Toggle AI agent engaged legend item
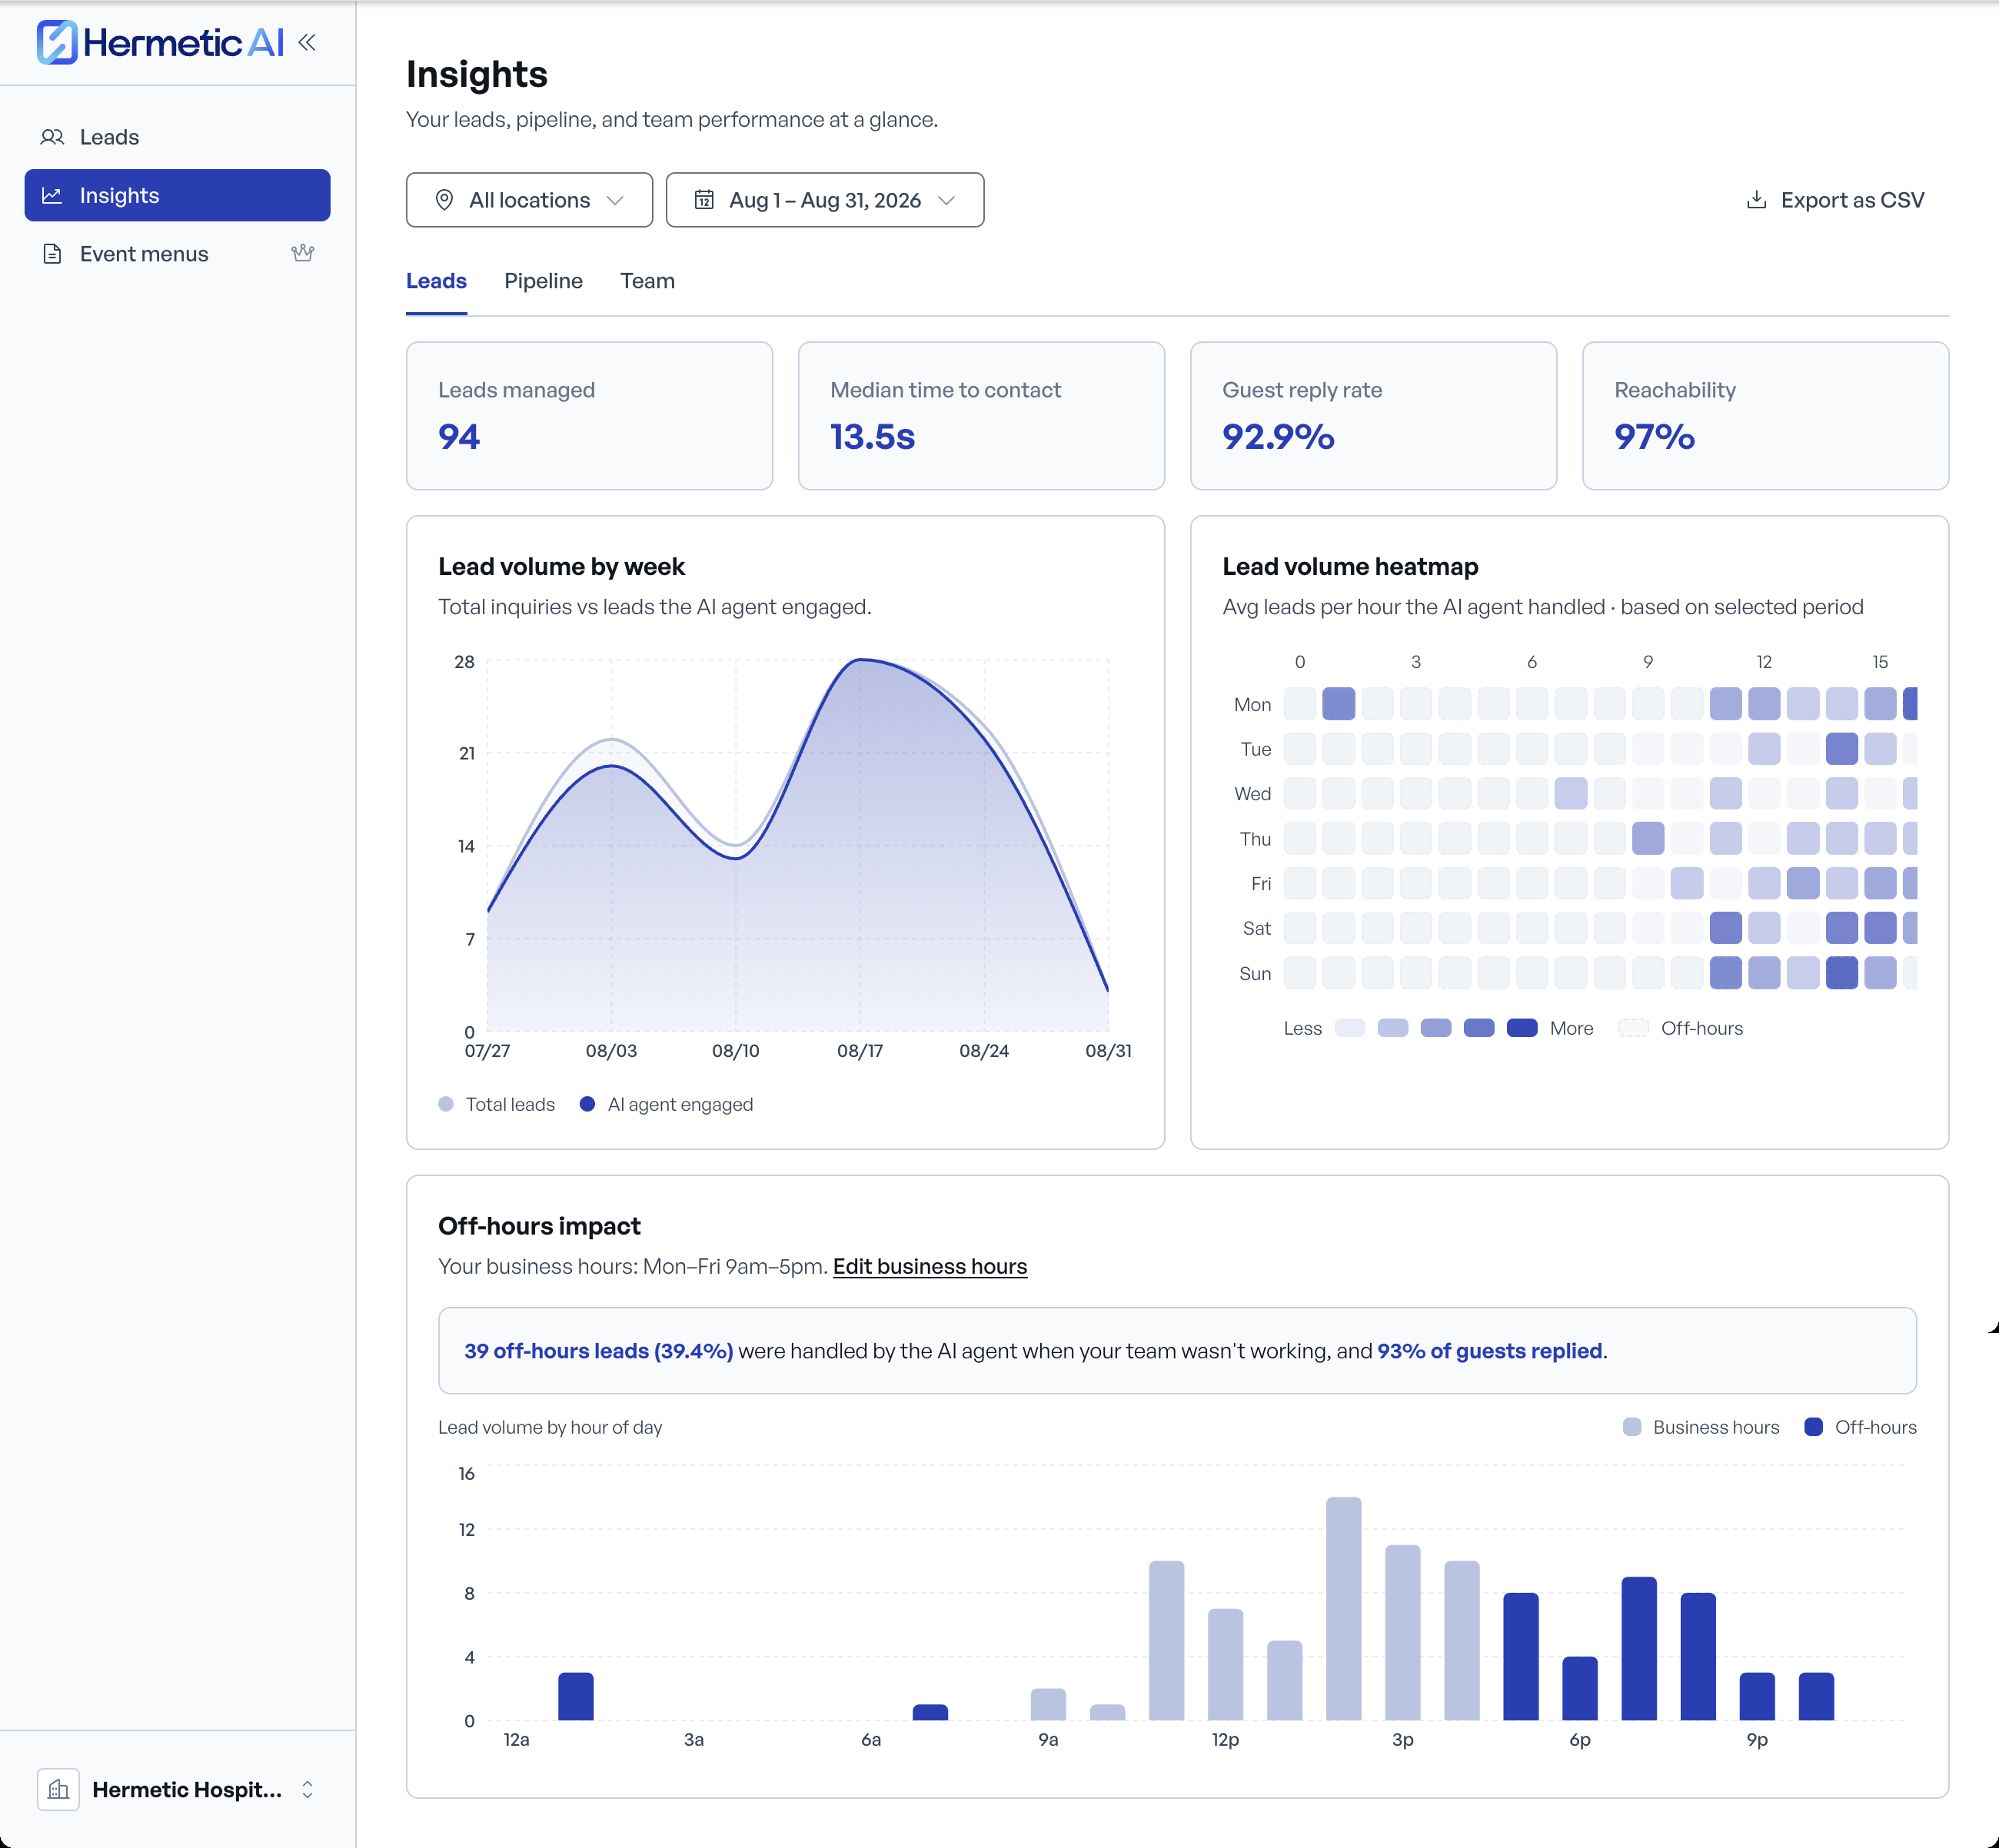Screen dimensions: 1999x1848 [666, 1104]
